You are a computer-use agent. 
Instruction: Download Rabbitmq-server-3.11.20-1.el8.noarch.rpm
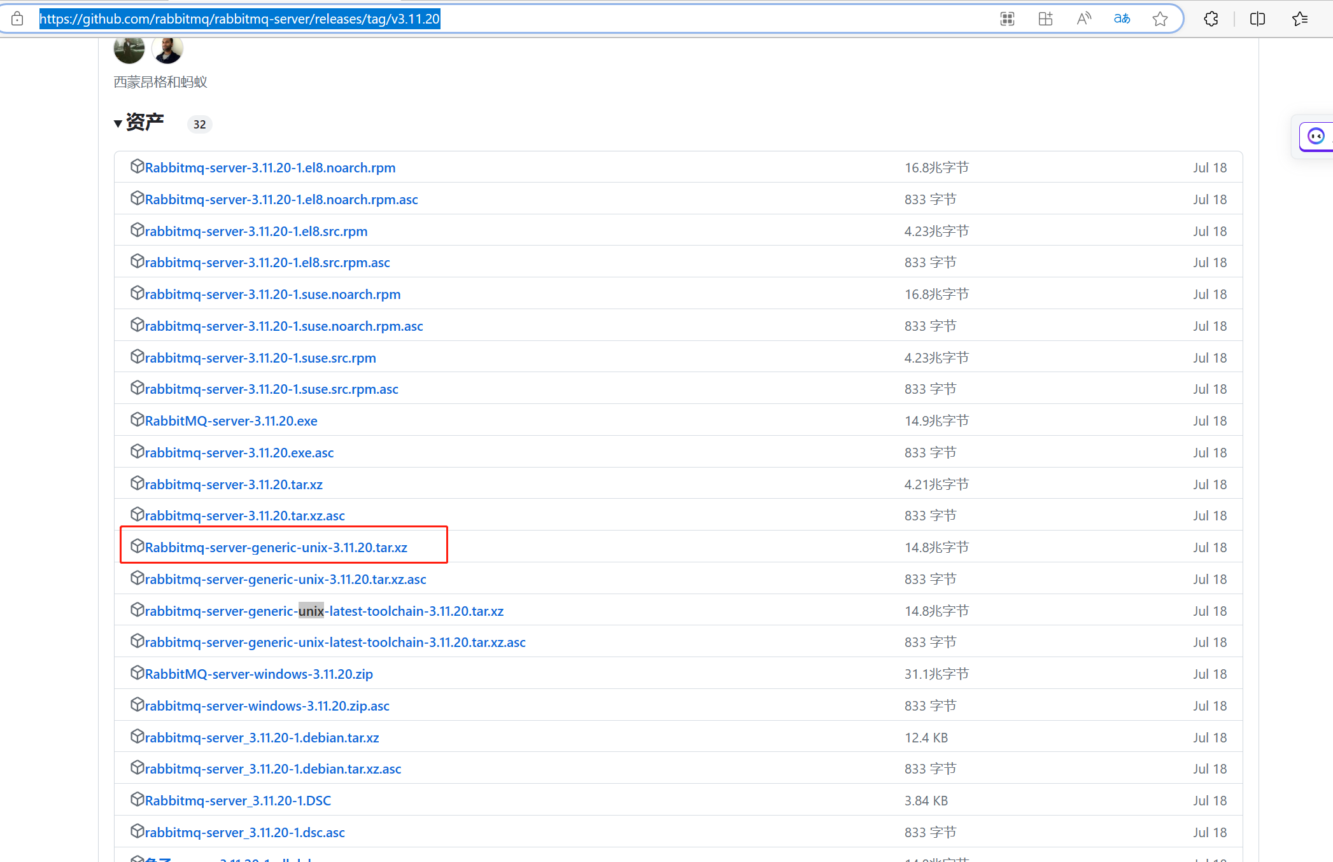tap(270, 168)
